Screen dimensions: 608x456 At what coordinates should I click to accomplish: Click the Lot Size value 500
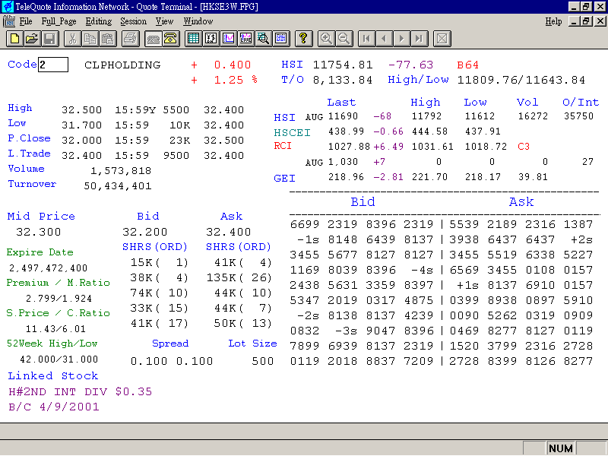[263, 362]
